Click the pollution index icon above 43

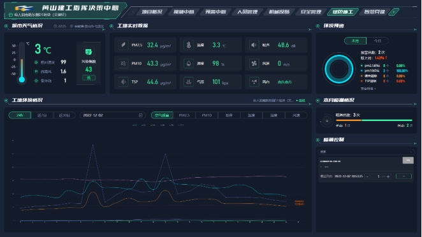click(x=89, y=52)
